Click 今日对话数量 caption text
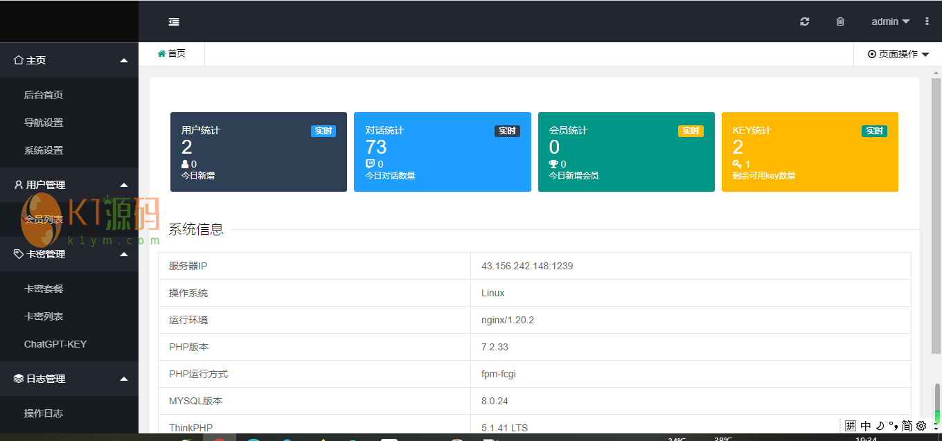The width and height of the screenshot is (942, 441). click(390, 176)
